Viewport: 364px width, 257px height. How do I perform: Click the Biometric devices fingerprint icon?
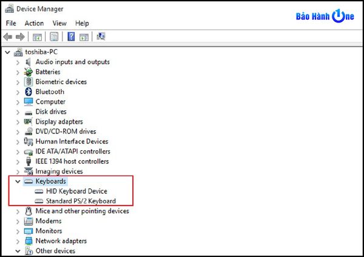coord(29,82)
